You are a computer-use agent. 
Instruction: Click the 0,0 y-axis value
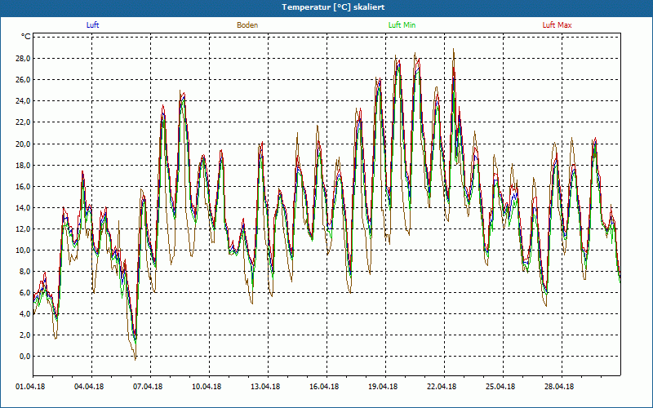pyautogui.click(x=24, y=357)
